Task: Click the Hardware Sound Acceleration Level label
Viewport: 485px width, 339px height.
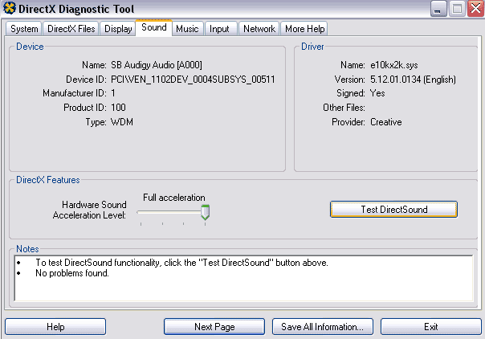Action: [89, 210]
